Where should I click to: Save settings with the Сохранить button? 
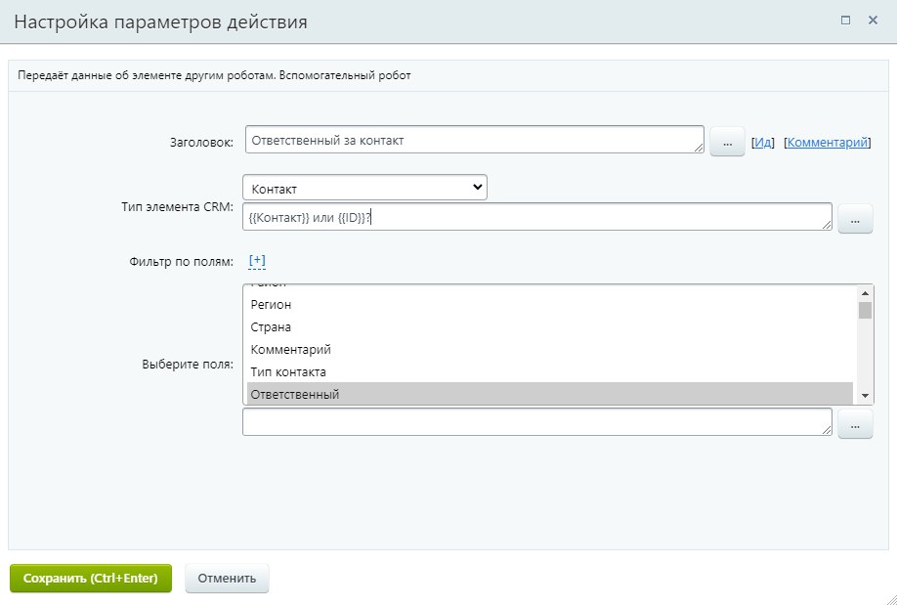pos(91,578)
